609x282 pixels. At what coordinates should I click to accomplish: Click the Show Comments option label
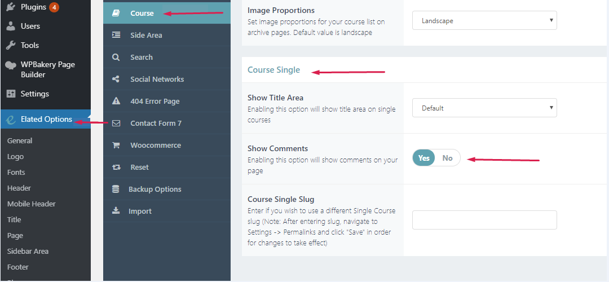[x=277, y=148]
